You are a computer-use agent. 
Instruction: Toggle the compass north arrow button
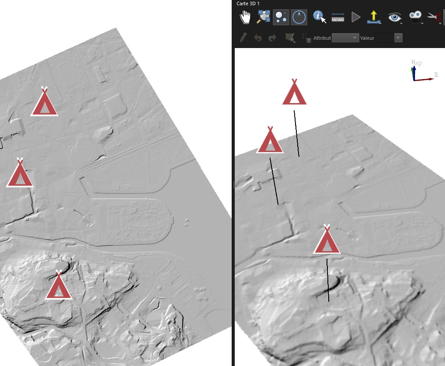(299, 17)
